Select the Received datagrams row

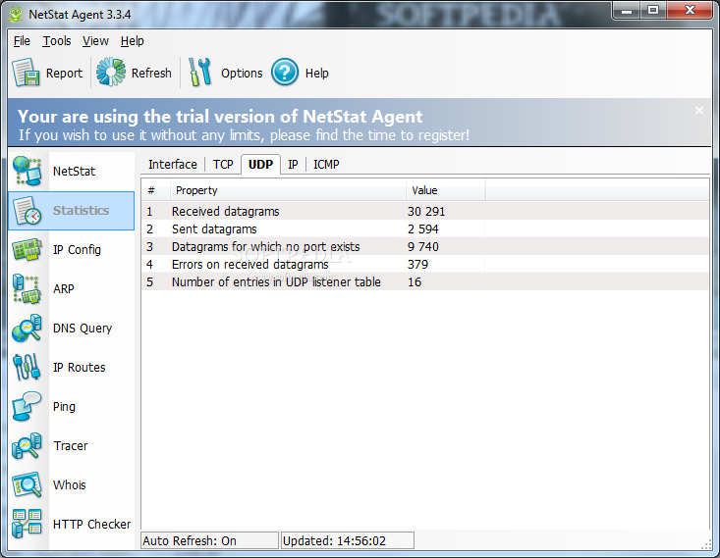point(425,212)
